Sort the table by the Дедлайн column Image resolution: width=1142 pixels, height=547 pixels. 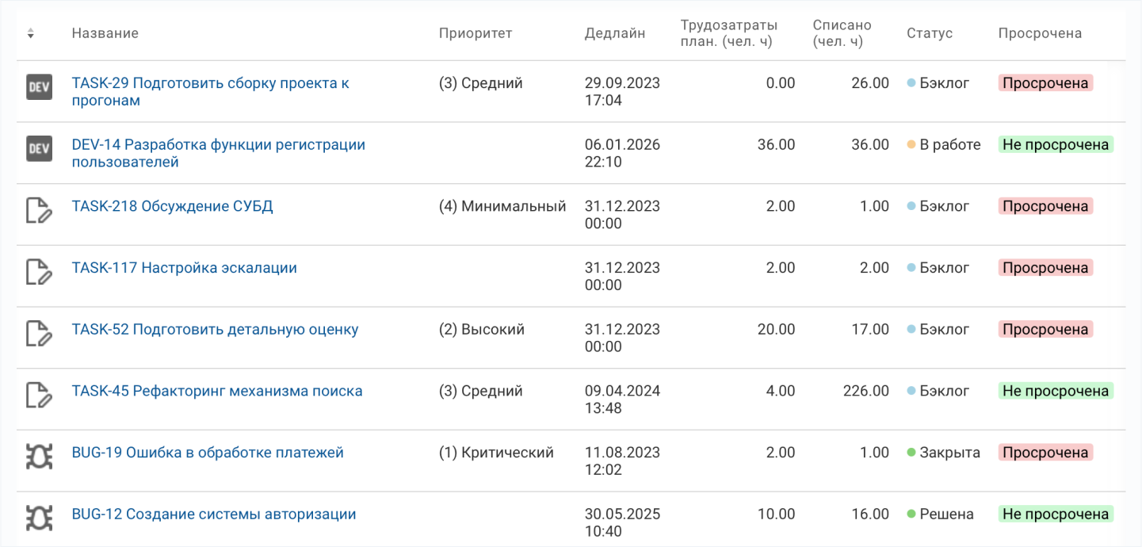pos(615,33)
